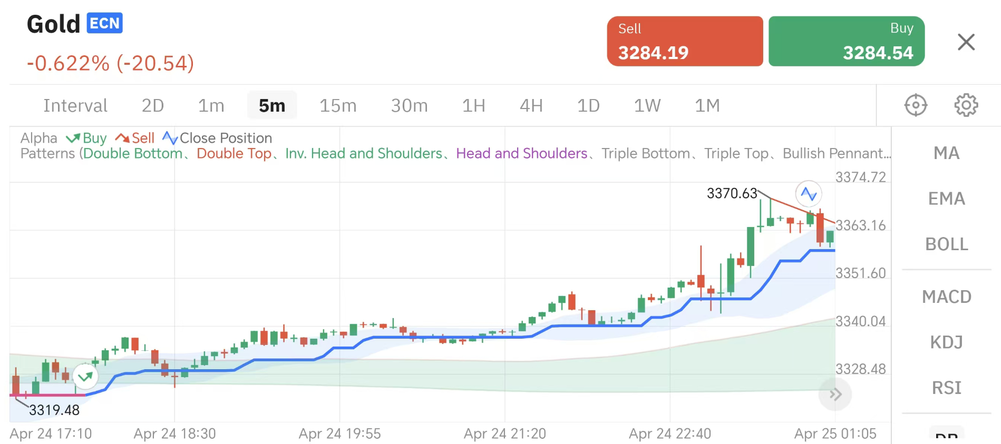The width and height of the screenshot is (1001, 444).
Task: Click the crosshair target icon
Action: point(916,105)
